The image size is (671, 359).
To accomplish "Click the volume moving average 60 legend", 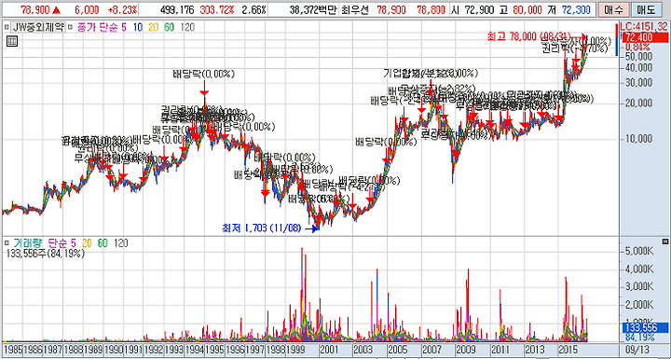I will tap(103, 243).
